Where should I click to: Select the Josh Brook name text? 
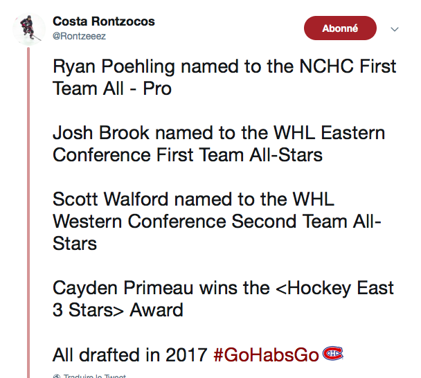[x=100, y=133]
